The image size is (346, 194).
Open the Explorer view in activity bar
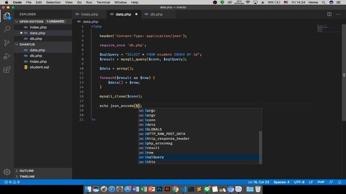tap(7, 16)
